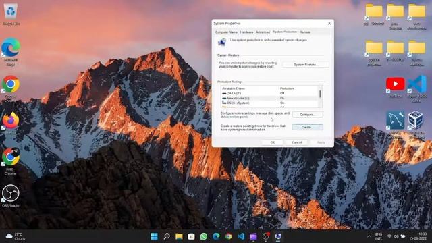Expand the hidden tray icons chevron

[x=369, y=236]
